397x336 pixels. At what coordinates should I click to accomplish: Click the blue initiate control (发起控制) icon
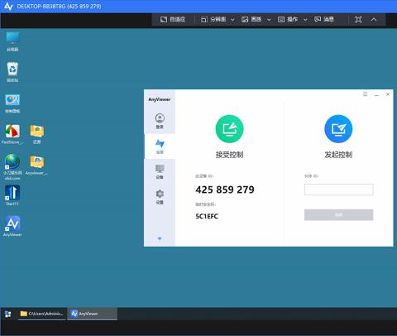338,129
